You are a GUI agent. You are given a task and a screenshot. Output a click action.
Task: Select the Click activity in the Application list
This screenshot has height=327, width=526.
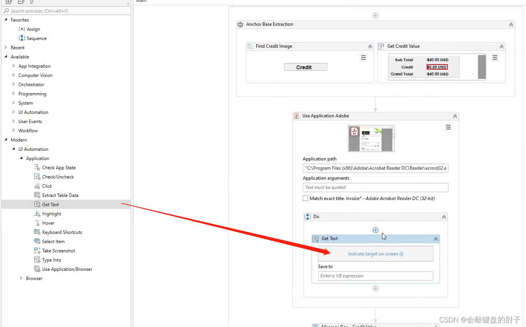click(x=47, y=186)
